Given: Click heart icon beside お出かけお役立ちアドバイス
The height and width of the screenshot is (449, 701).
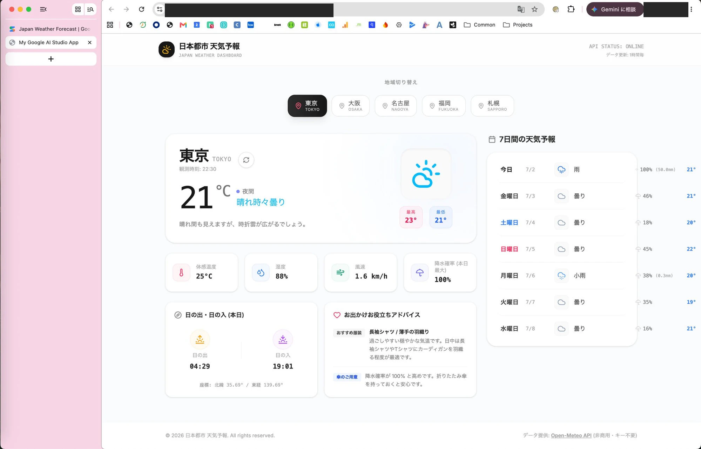Looking at the screenshot, I should click(x=337, y=315).
